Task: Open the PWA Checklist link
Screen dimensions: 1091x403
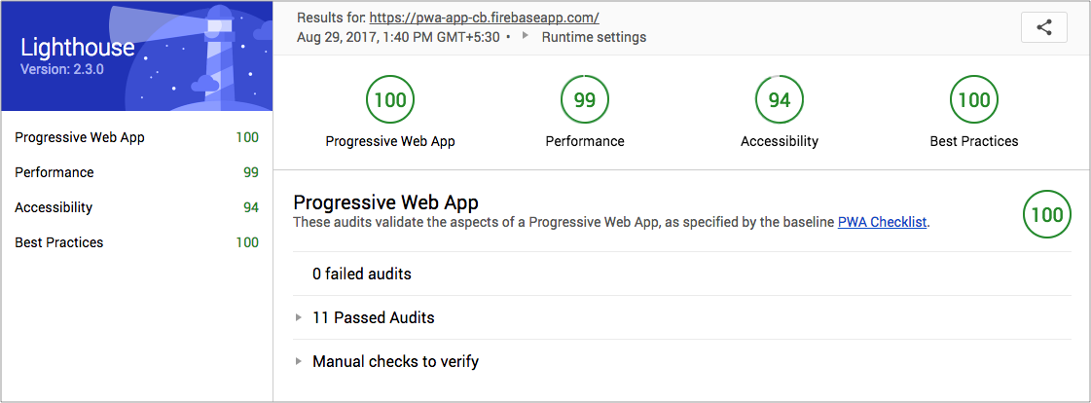Action: [x=882, y=222]
